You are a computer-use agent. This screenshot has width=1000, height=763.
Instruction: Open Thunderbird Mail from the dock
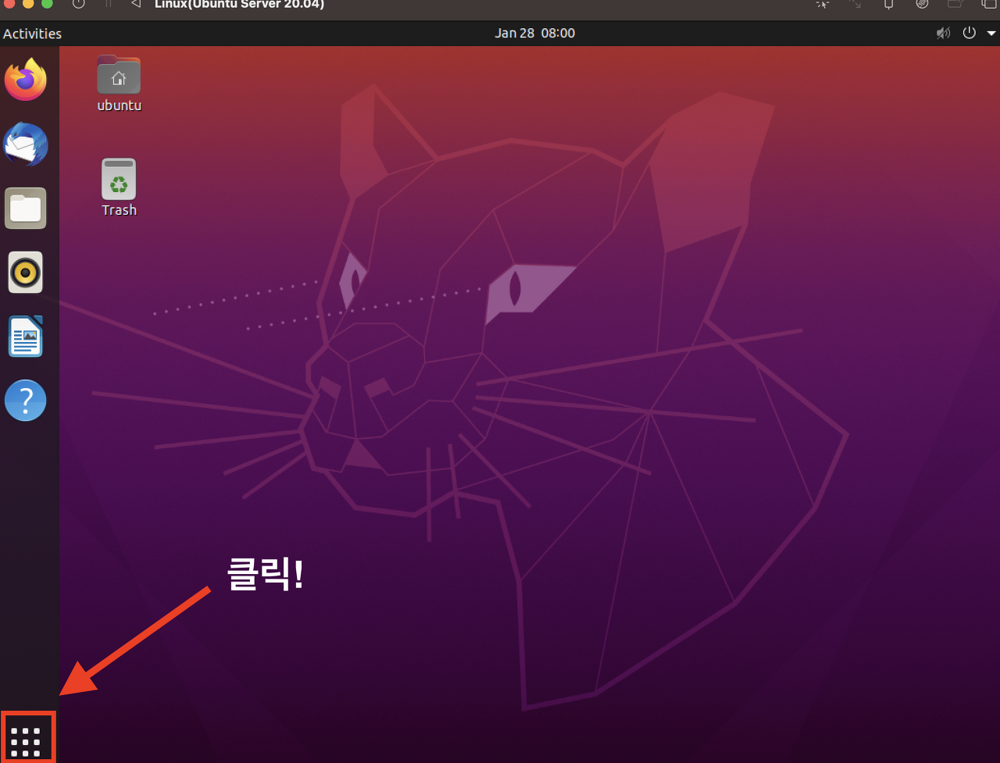[x=26, y=144]
